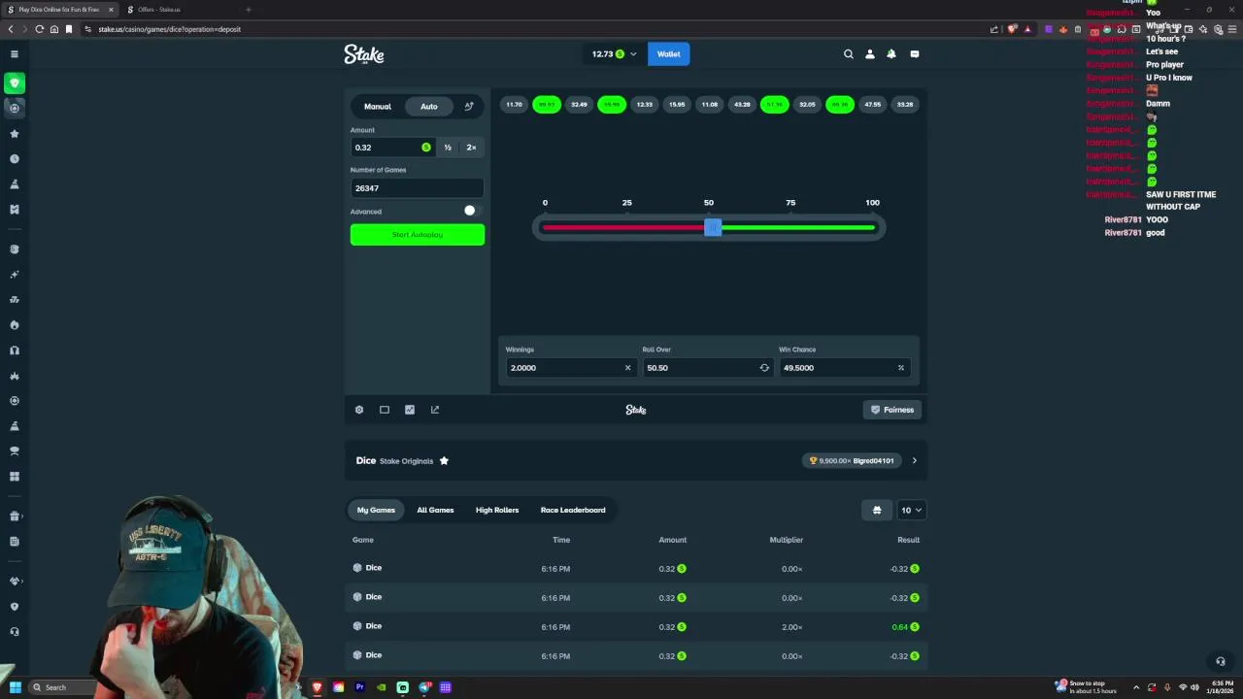The width and height of the screenshot is (1243, 699).
Task: Open recent games clock icon in sidebar
Action: pyautogui.click(x=15, y=159)
